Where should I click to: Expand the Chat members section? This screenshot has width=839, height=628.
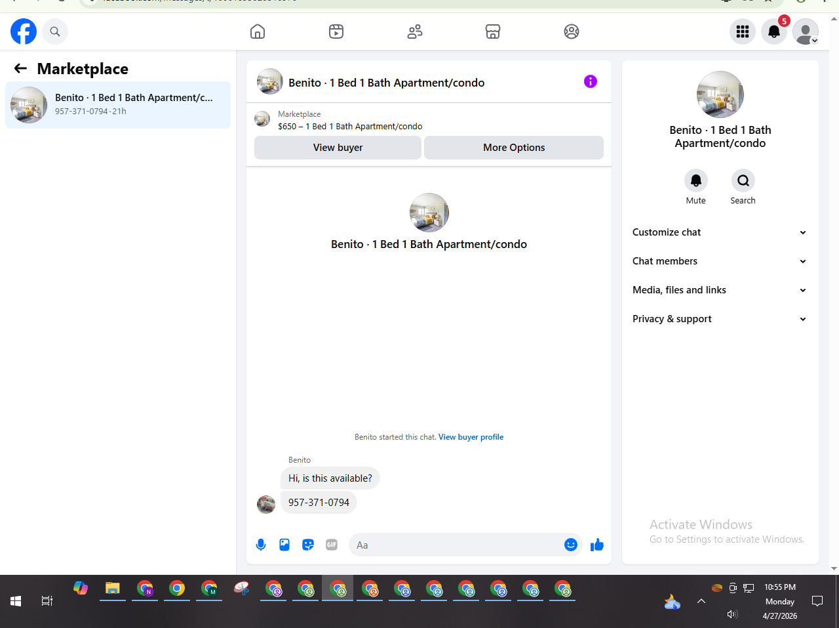tap(720, 261)
